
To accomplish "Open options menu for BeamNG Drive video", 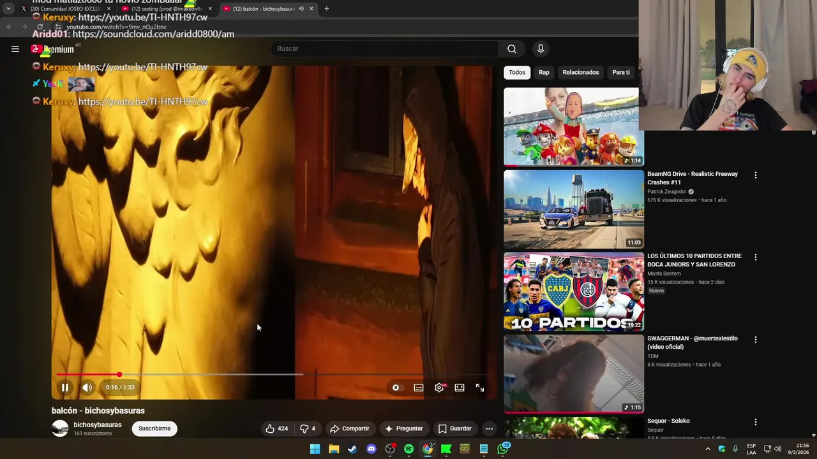I will click(x=756, y=175).
